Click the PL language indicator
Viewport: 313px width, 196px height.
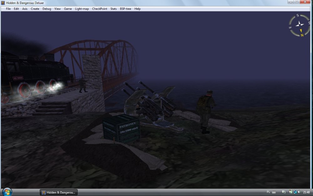point(268,192)
